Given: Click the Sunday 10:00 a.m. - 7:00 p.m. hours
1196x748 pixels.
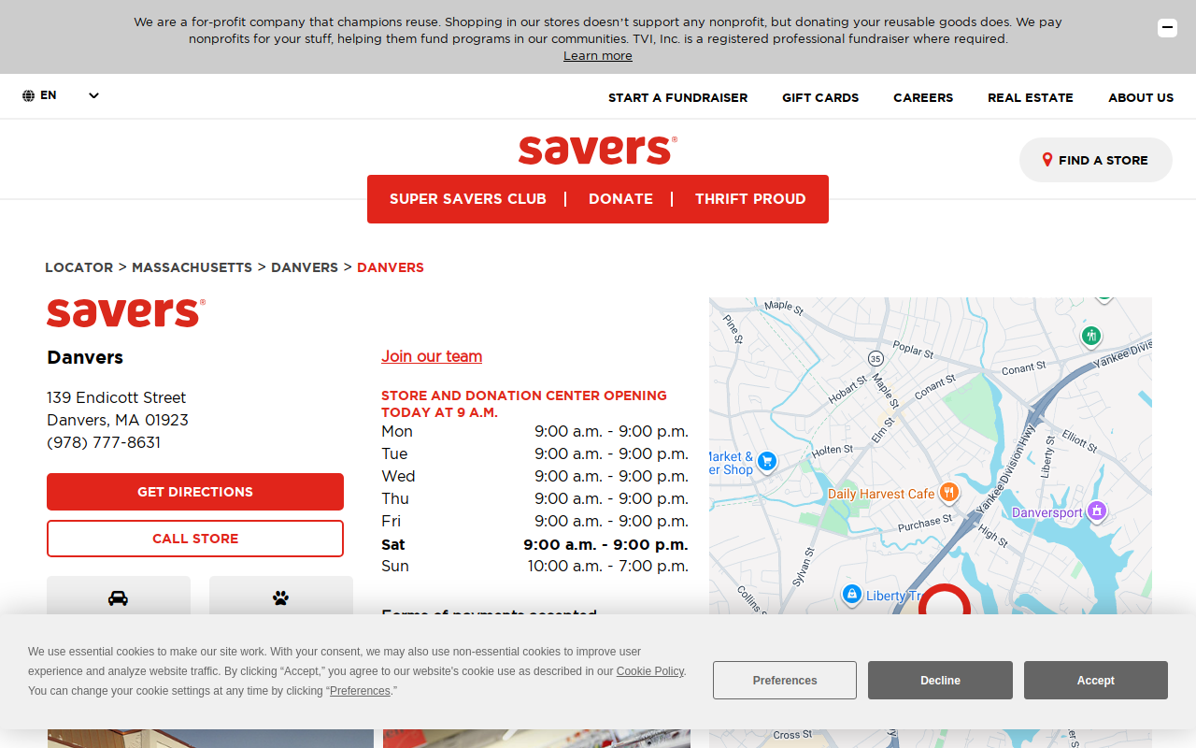Looking at the screenshot, I should 607,566.
